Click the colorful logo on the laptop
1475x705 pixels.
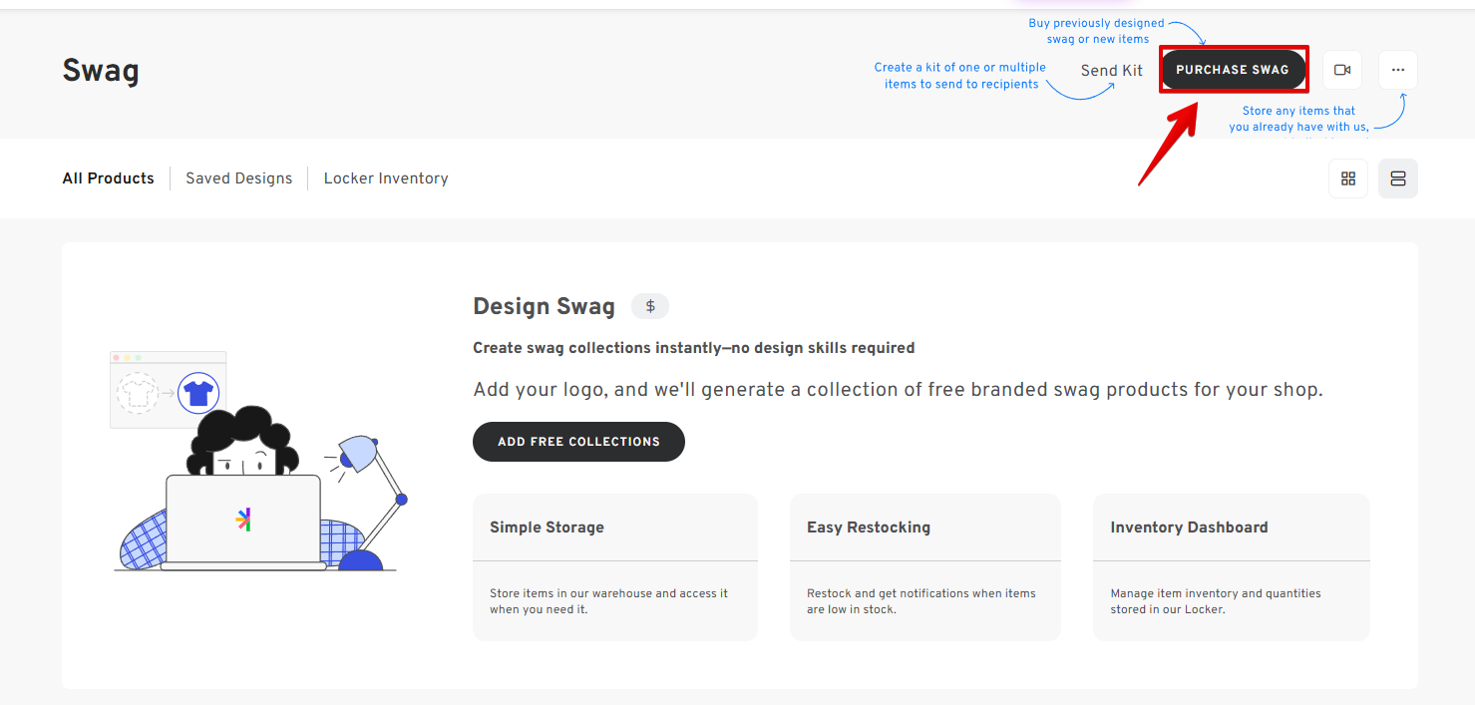pyautogui.click(x=243, y=520)
